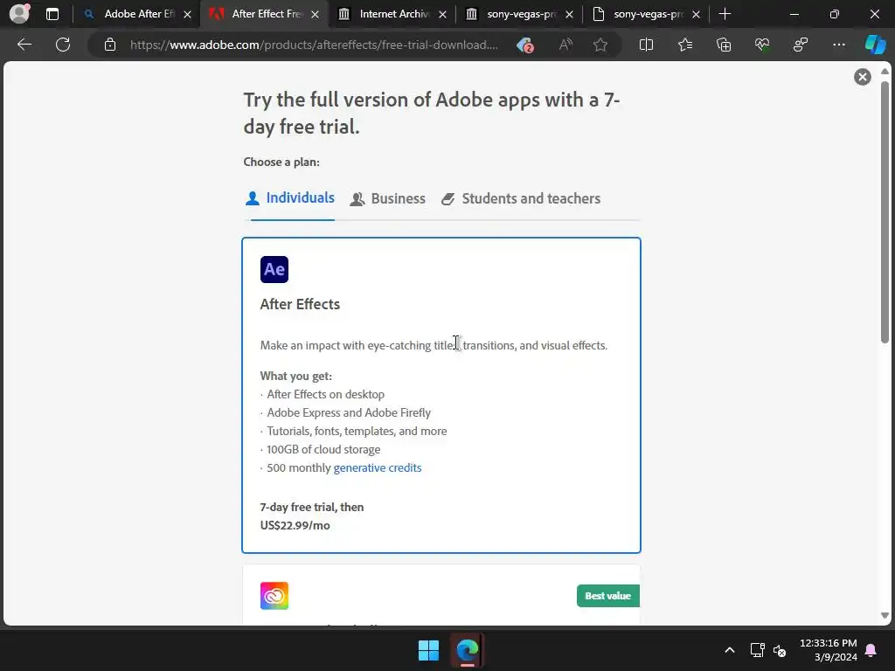Click Adobe Express and Adobe Firefly line
895x671 pixels.
click(x=349, y=412)
